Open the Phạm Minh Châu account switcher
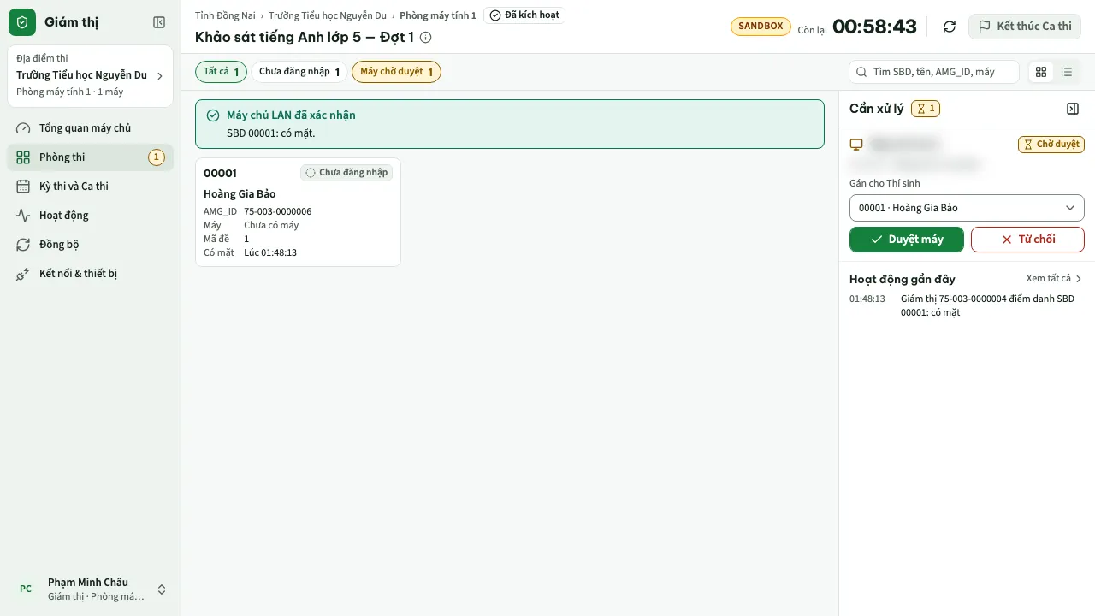The height and width of the screenshot is (616, 1095). click(x=91, y=589)
